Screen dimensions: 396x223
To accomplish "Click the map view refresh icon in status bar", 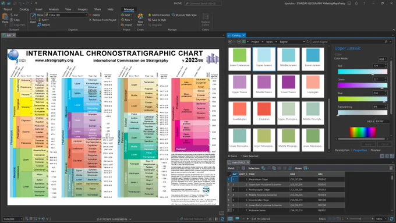I will (222, 219).
